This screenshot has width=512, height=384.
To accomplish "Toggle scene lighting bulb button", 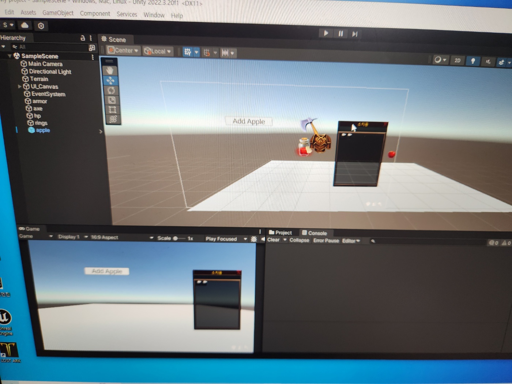I will pos(473,61).
